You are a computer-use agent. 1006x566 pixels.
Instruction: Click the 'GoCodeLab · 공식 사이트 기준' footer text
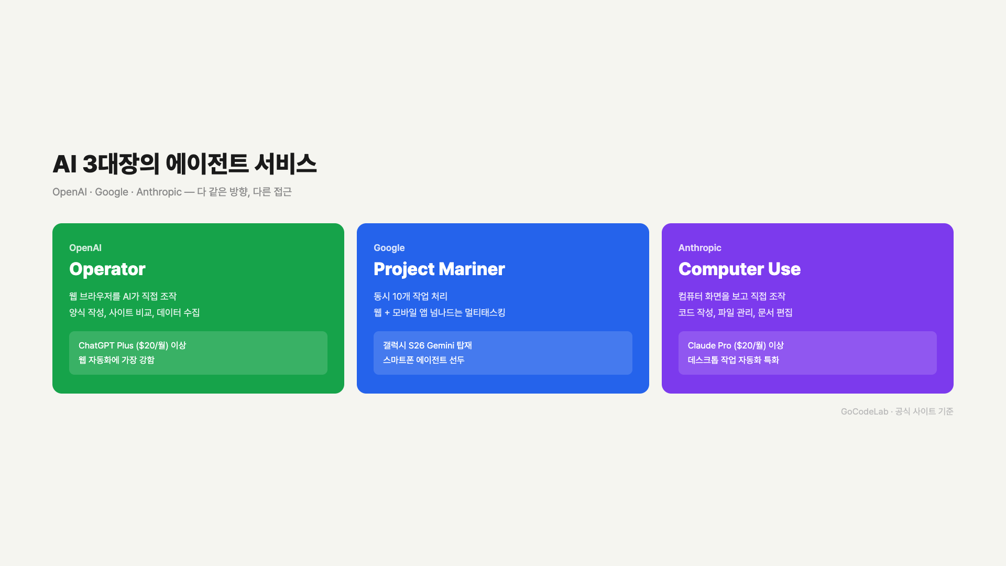898,411
